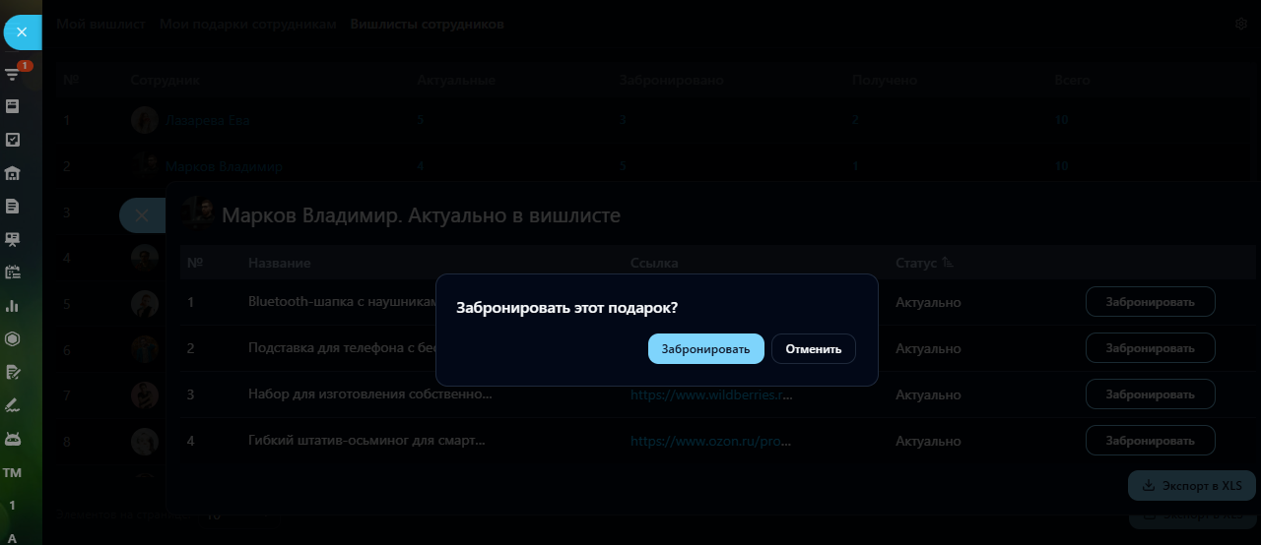Click the Экспорт в XLS button
Image resolution: width=1261 pixels, height=545 pixels.
click(x=1192, y=486)
